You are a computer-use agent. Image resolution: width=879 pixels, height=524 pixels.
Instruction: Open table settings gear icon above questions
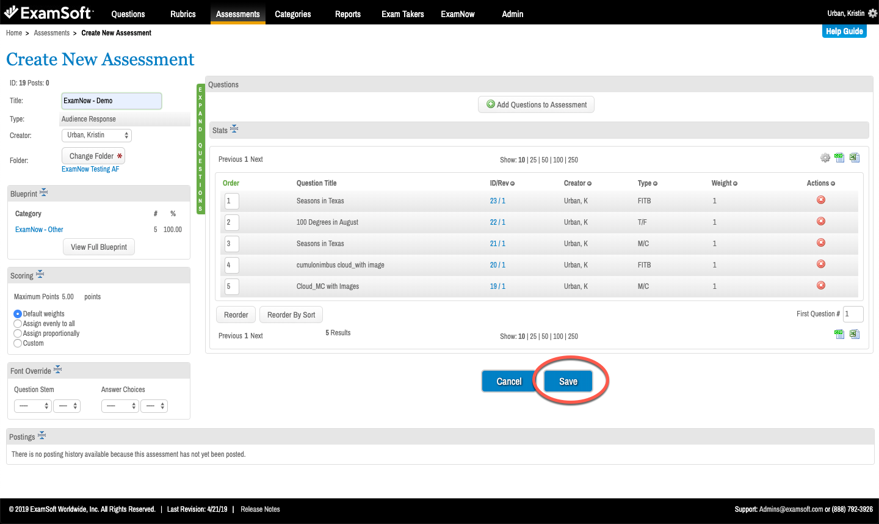pos(825,158)
